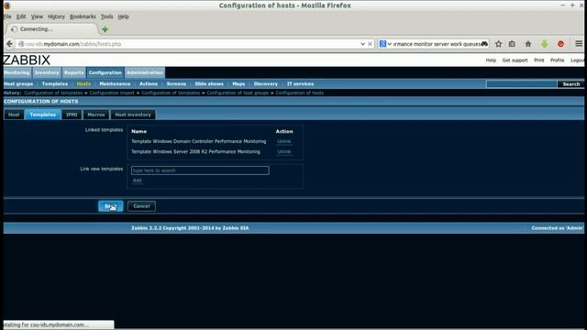The height and width of the screenshot is (330, 587).
Task: Open the Host groups submenu
Action: click(x=18, y=83)
